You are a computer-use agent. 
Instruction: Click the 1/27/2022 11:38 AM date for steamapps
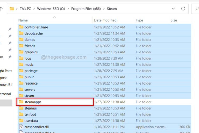110,102
